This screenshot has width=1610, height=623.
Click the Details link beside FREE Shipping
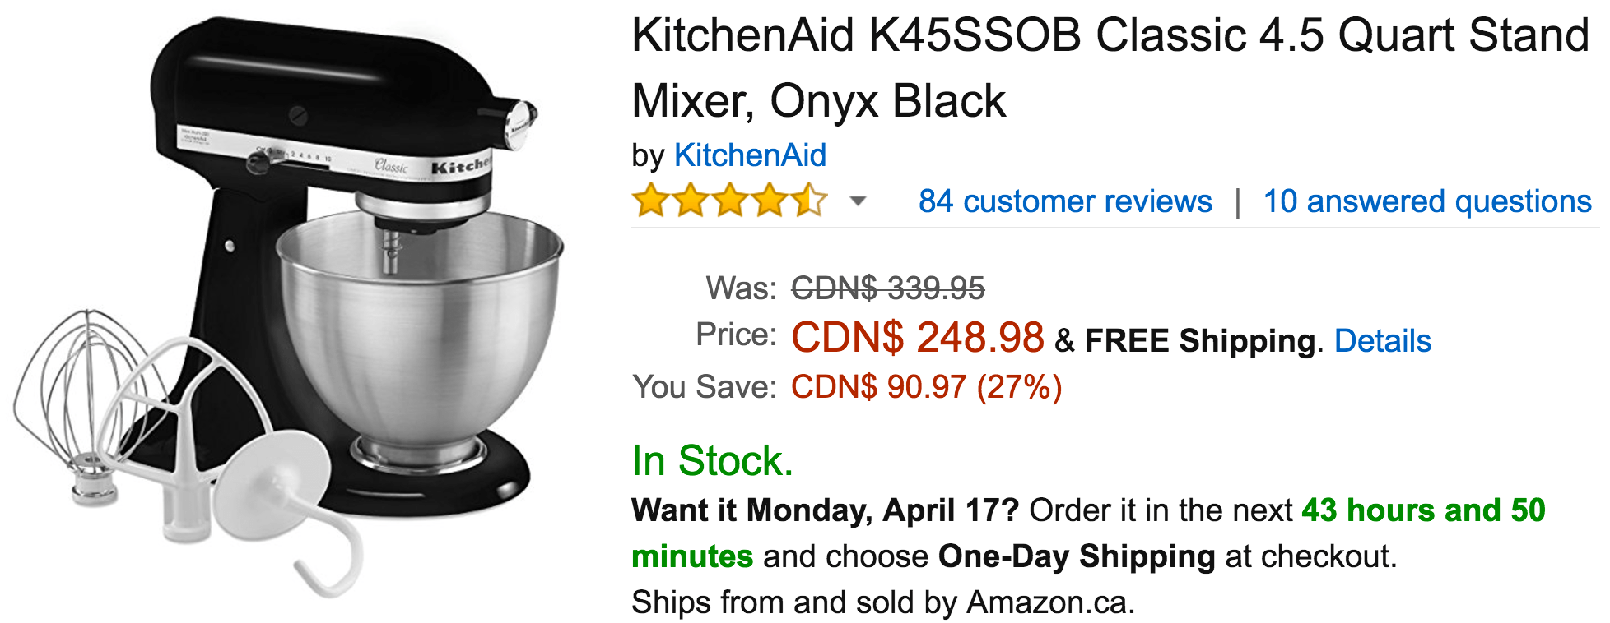(x=1383, y=340)
